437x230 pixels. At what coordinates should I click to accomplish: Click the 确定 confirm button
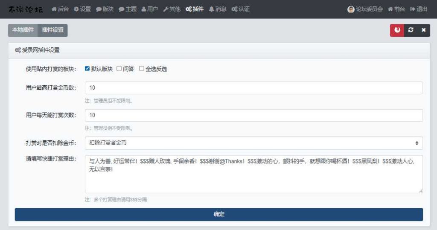pos(219,214)
